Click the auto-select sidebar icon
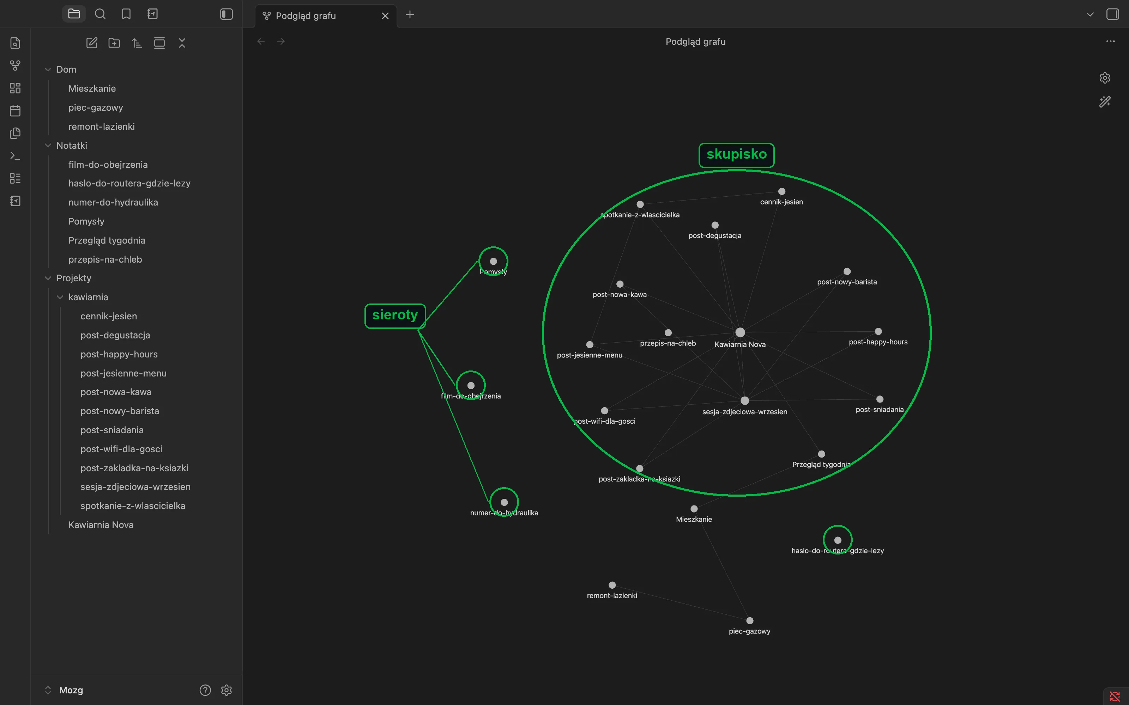1129x705 pixels. pyautogui.click(x=159, y=43)
